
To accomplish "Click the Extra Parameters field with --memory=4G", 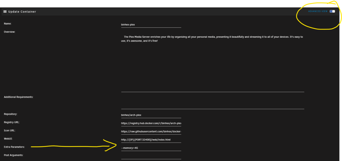I will click(151, 148).
